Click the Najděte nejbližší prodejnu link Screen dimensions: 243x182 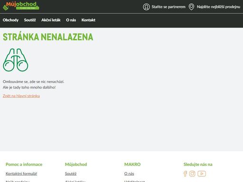click(218, 7)
